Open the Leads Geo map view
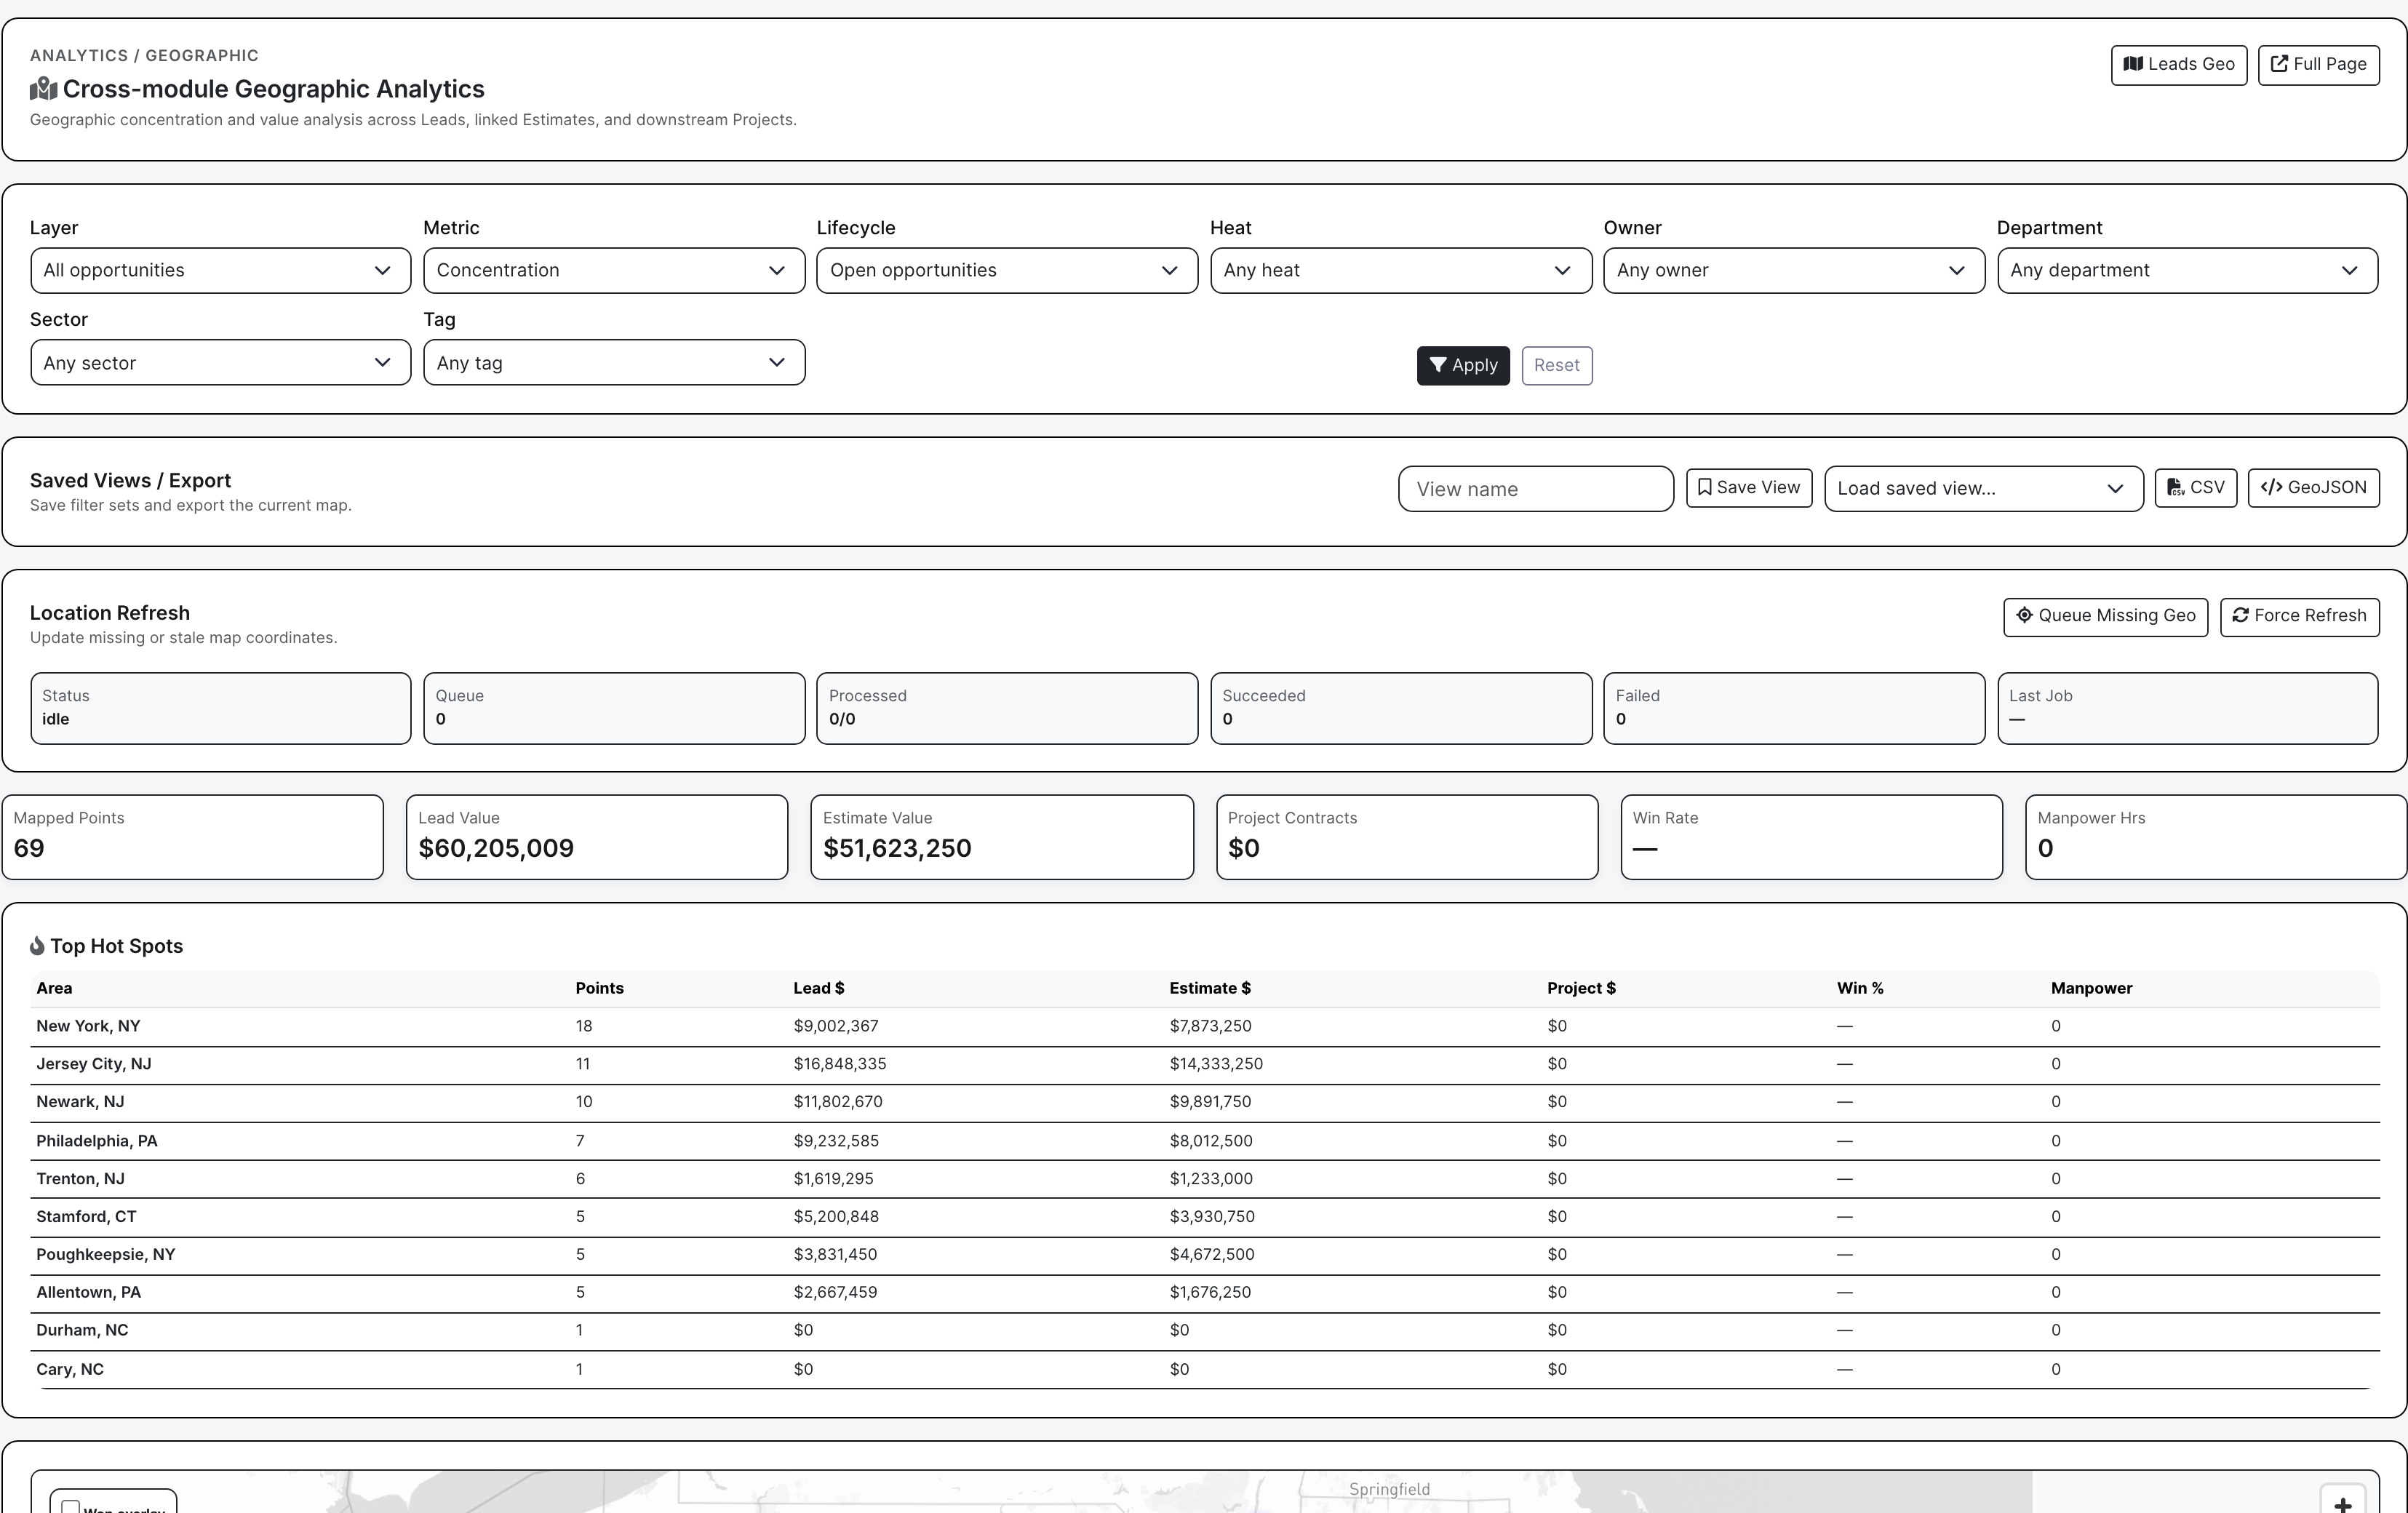Screen dimensions: 2408x1513 (x=2178, y=65)
